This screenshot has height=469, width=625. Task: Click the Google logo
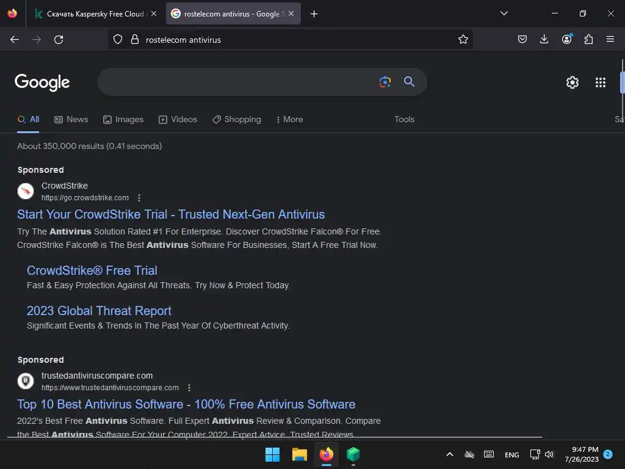(x=42, y=82)
